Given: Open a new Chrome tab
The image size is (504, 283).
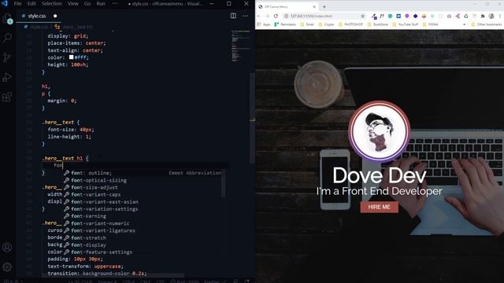Looking at the screenshot, I should (324, 6).
